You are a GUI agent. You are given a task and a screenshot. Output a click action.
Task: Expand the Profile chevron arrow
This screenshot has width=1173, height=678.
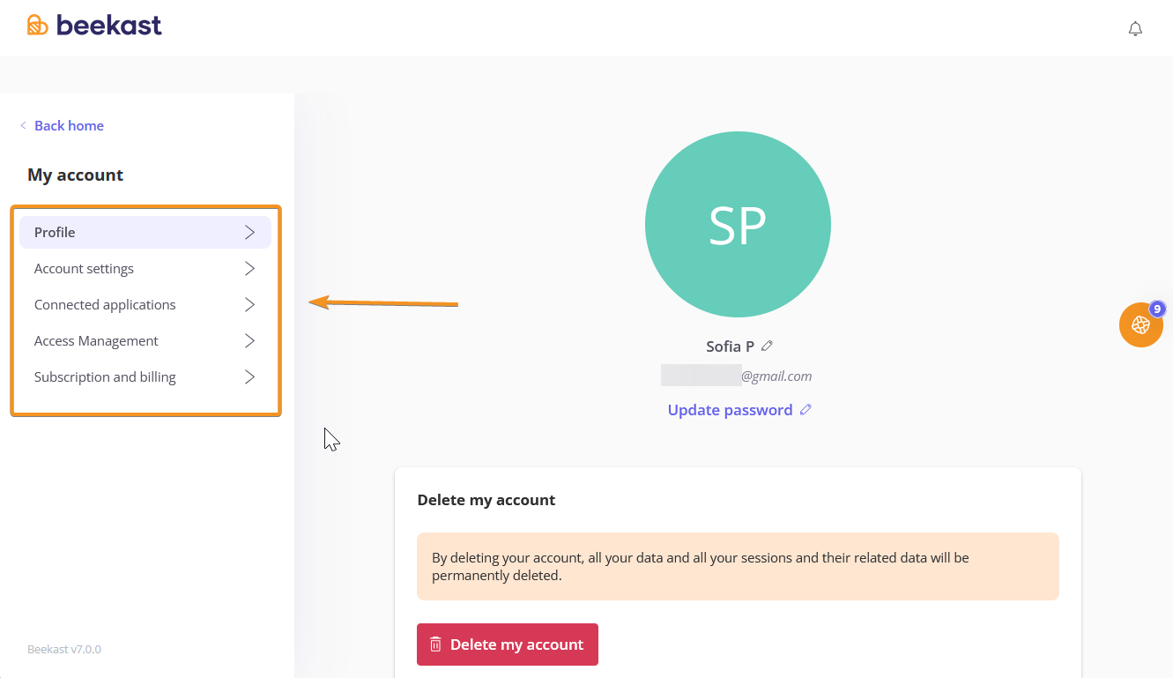tap(249, 233)
